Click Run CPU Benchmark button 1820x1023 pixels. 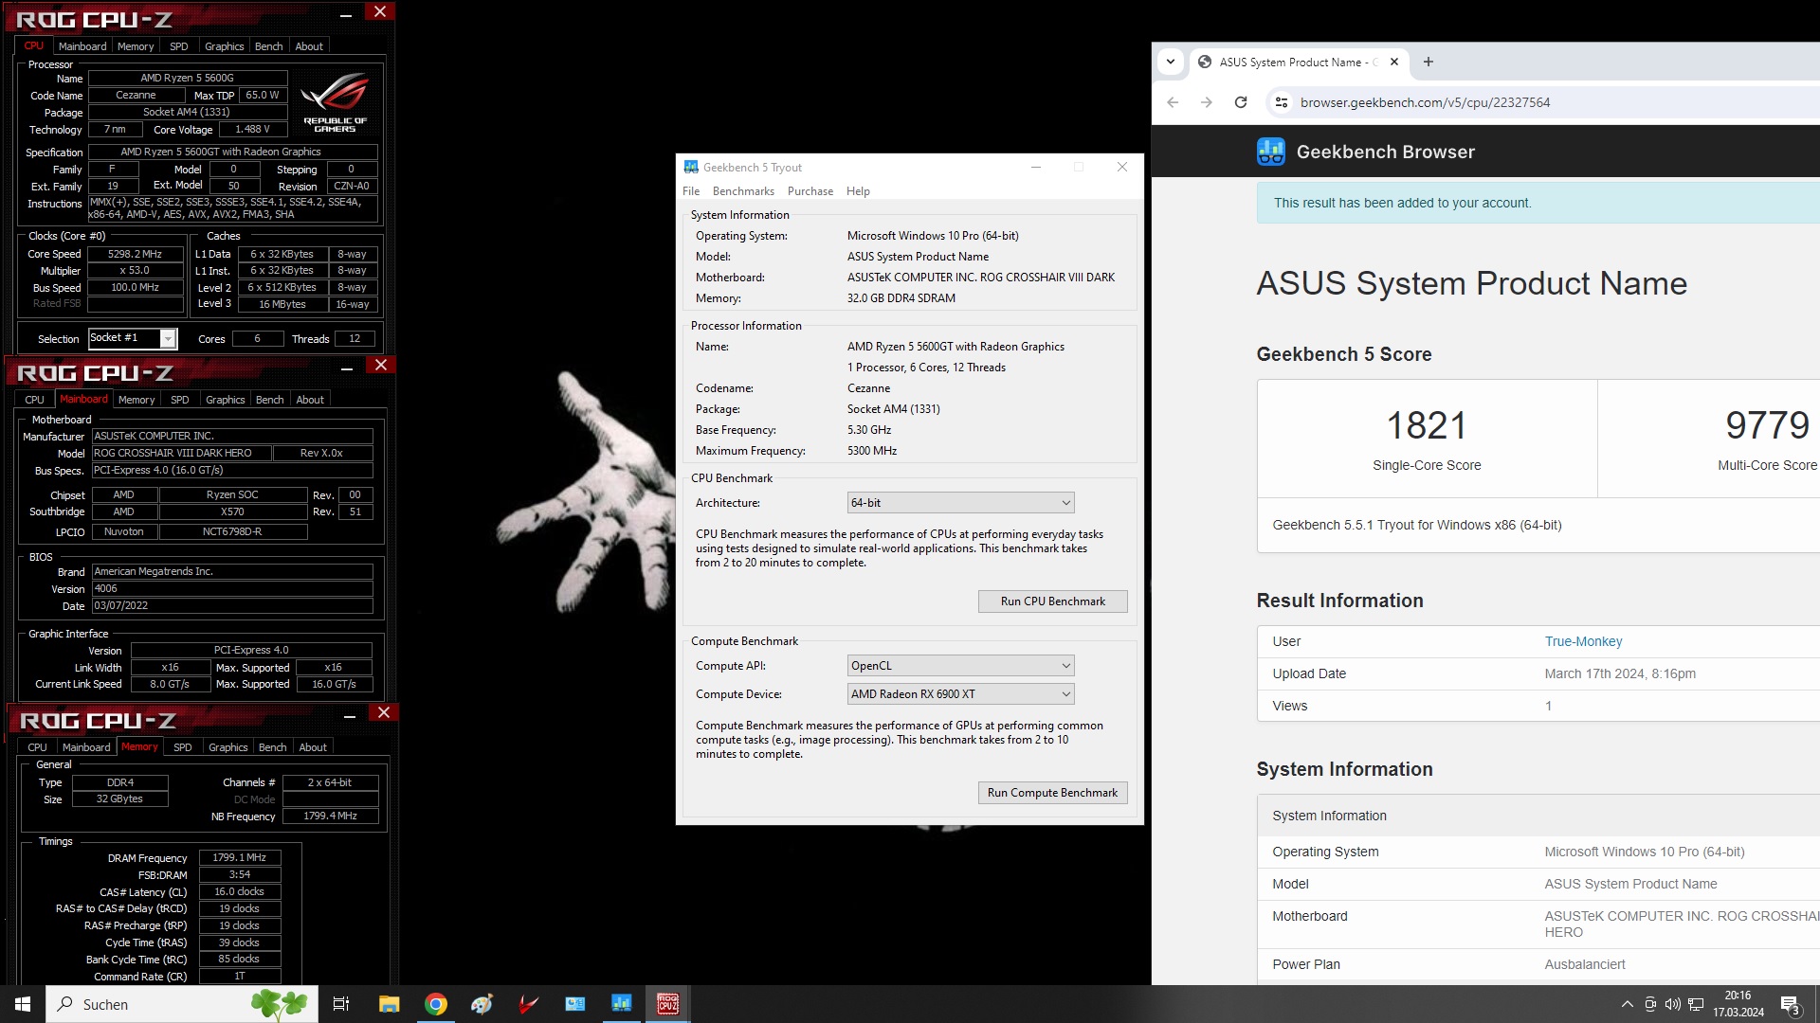point(1052,601)
